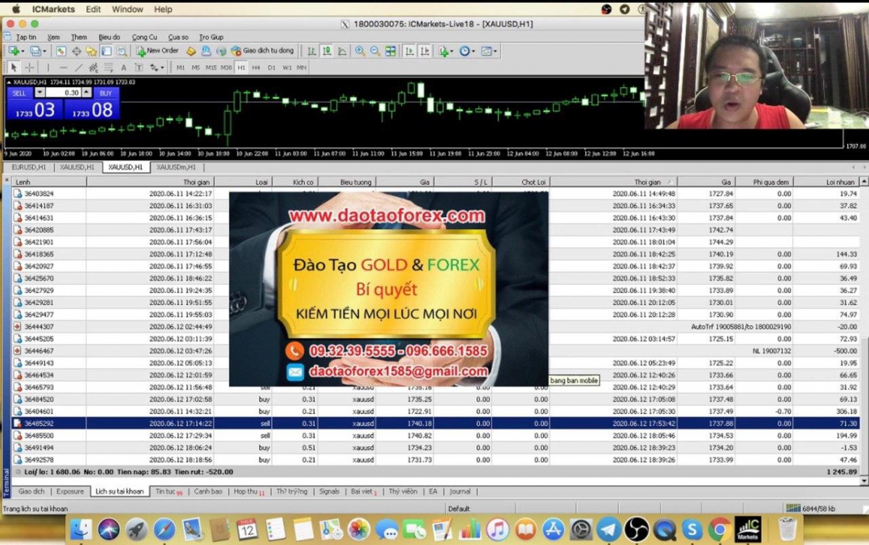Select the text label tool
The width and height of the screenshot is (869, 545).
pos(124,67)
